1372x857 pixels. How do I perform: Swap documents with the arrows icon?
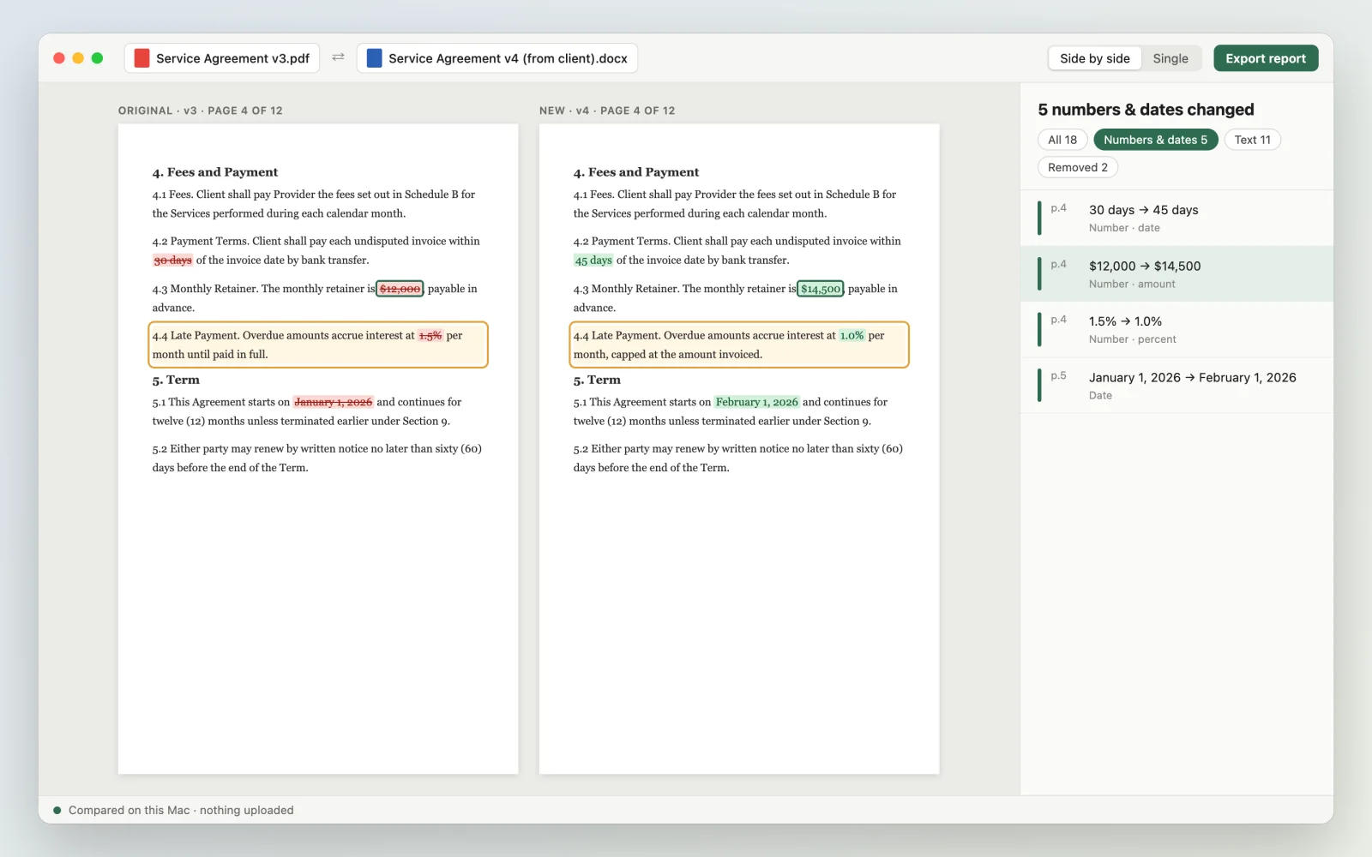coord(338,57)
